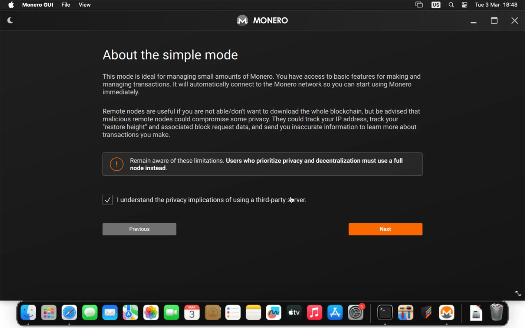Open Apple TV from the dock

tap(294, 313)
